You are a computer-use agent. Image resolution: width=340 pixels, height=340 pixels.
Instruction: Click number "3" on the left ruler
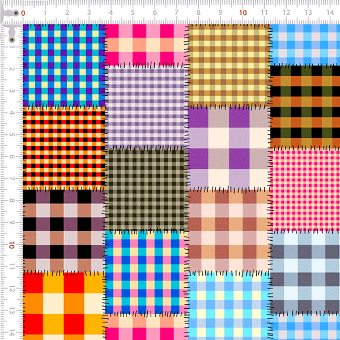[12, 91]
